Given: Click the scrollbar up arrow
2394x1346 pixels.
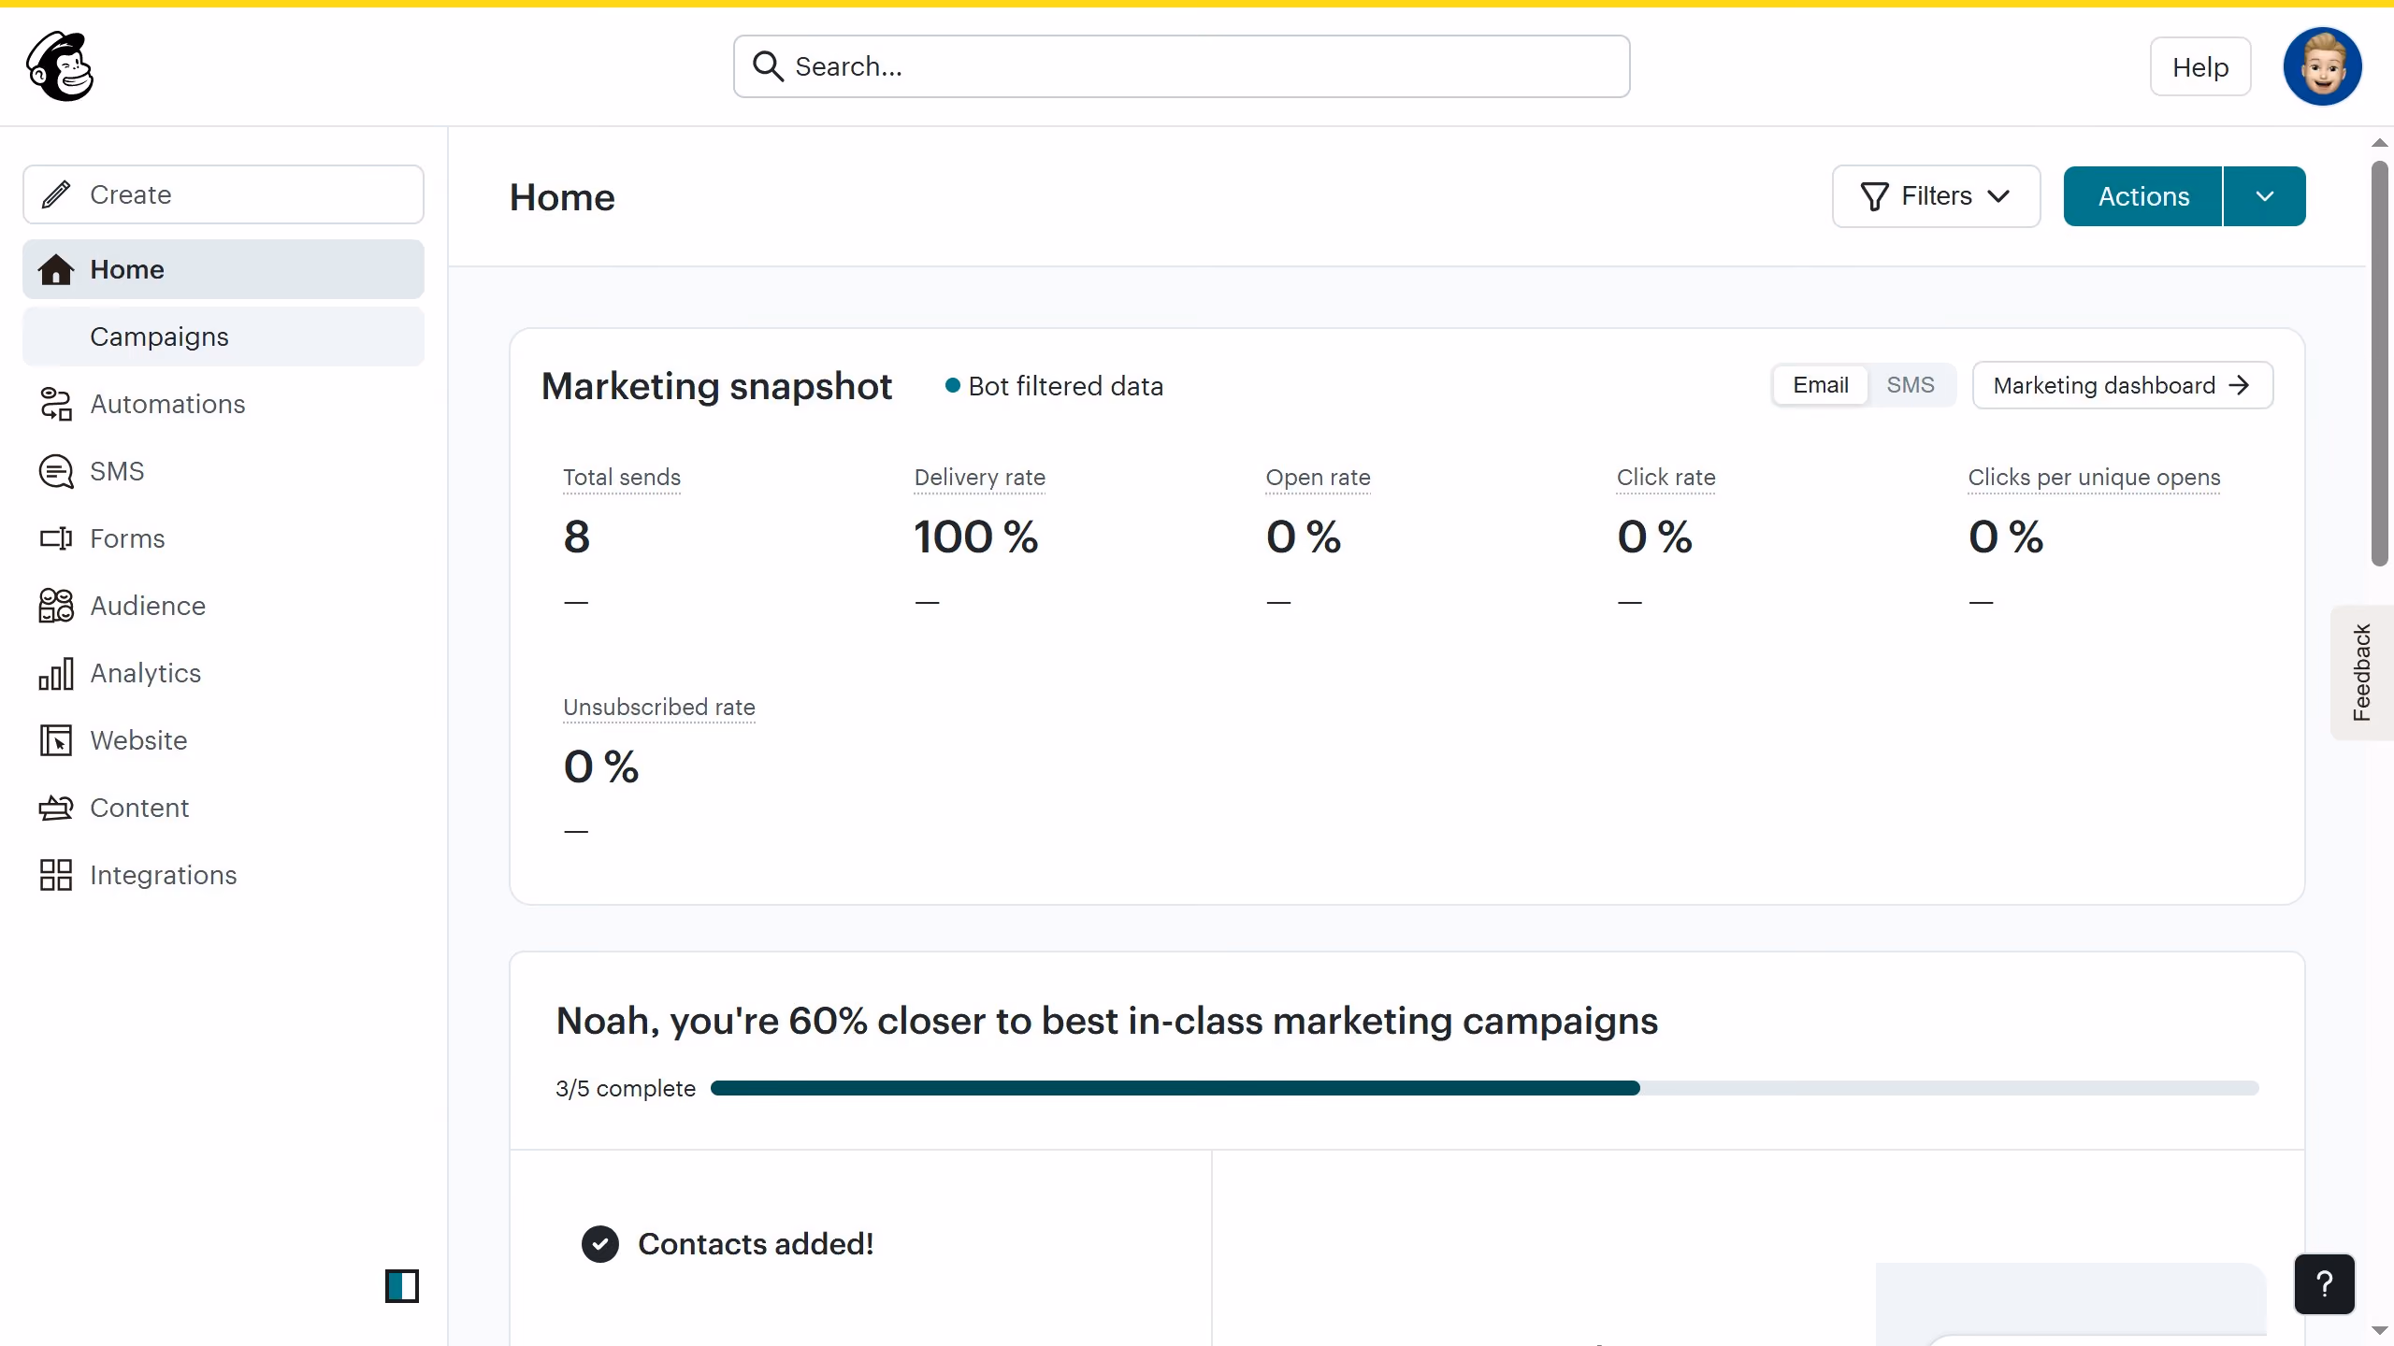Looking at the screenshot, I should pyautogui.click(x=2379, y=143).
